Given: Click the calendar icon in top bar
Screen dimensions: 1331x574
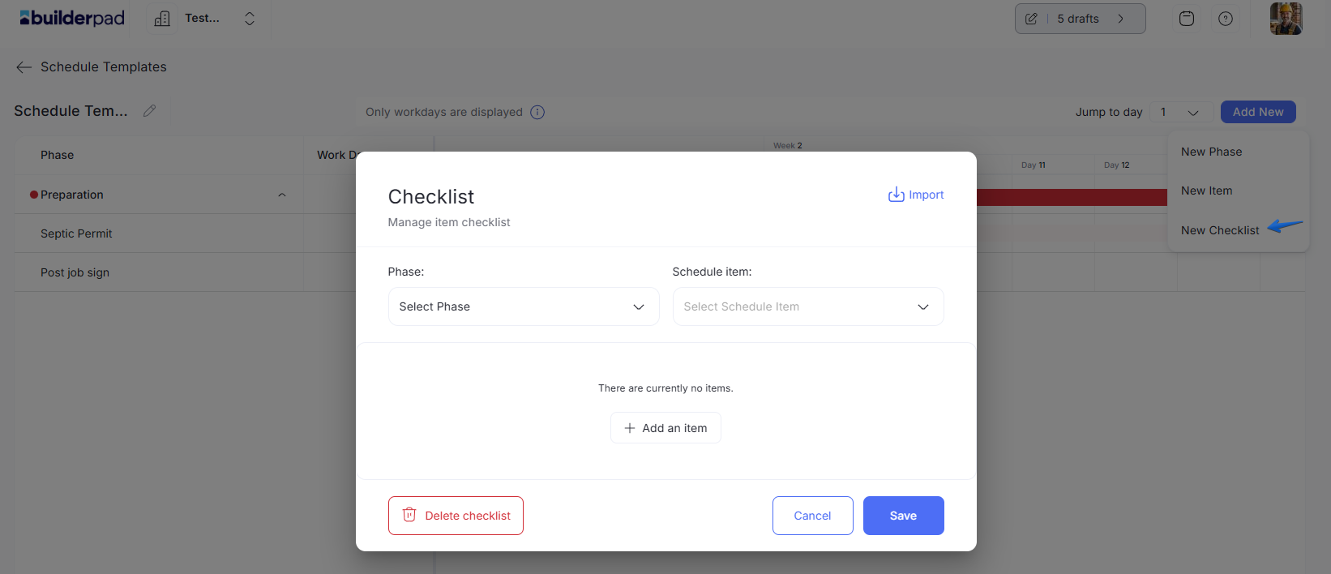Looking at the screenshot, I should pos(1187,19).
